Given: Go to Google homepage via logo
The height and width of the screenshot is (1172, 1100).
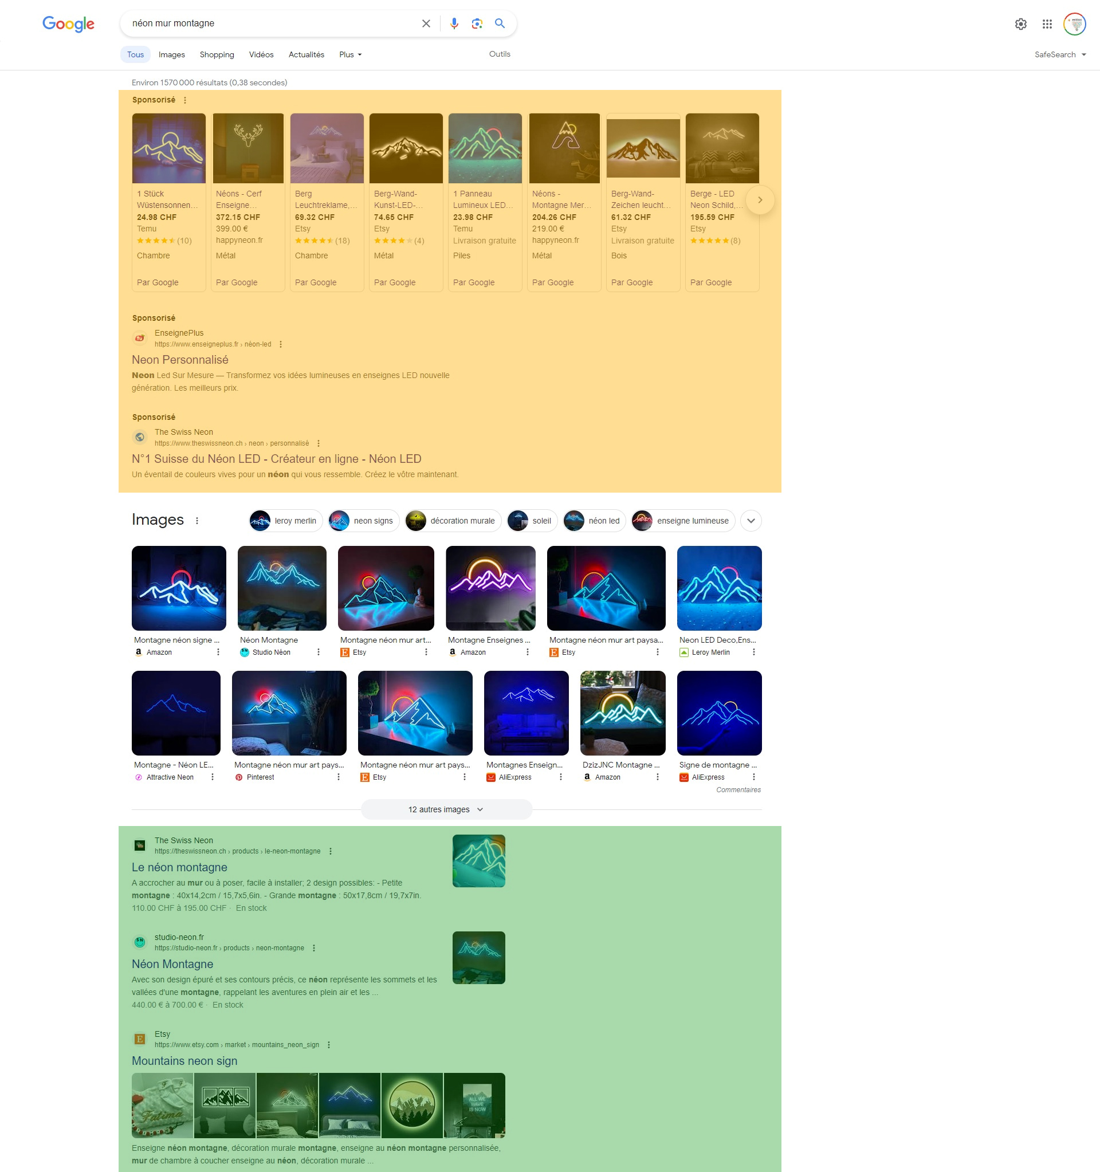Looking at the screenshot, I should pyautogui.click(x=68, y=24).
